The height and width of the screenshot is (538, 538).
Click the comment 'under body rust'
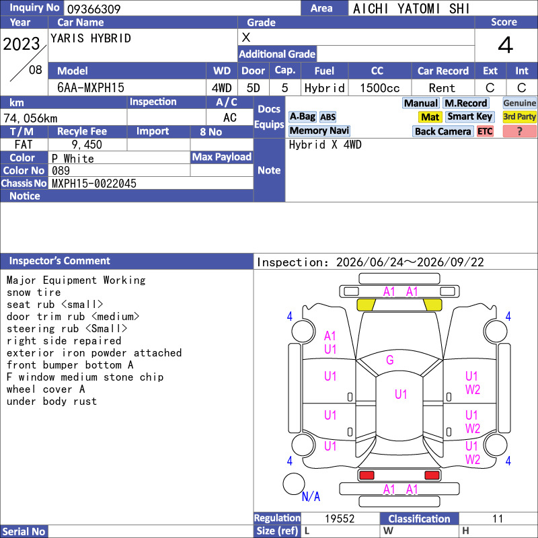point(52,401)
